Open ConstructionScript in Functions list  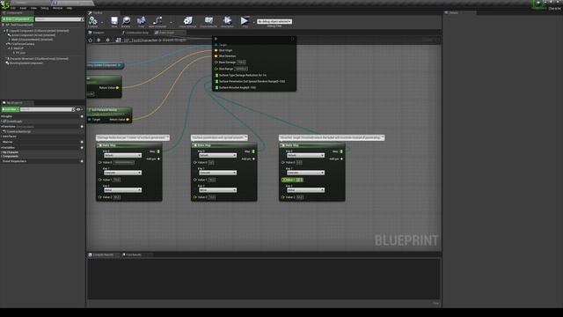click(18, 131)
